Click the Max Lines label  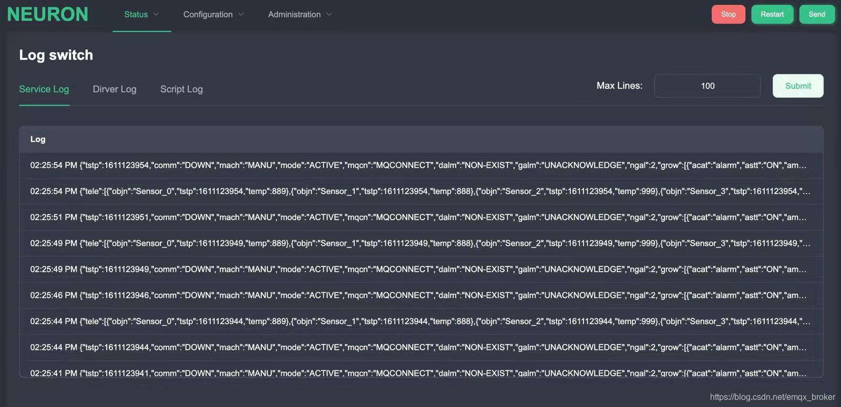[x=619, y=85]
